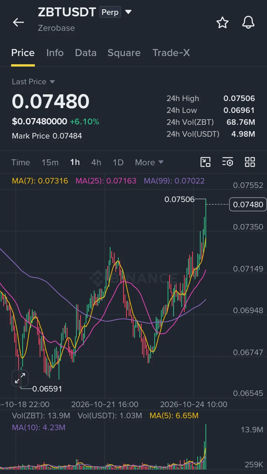Tap the current price tag 0.07480 on axis

coord(248,204)
